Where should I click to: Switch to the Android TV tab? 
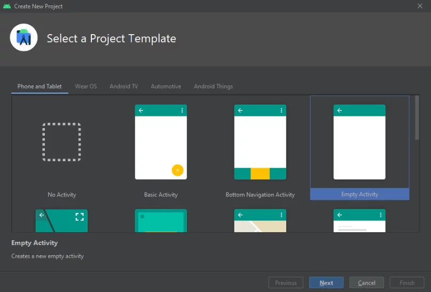coord(123,86)
